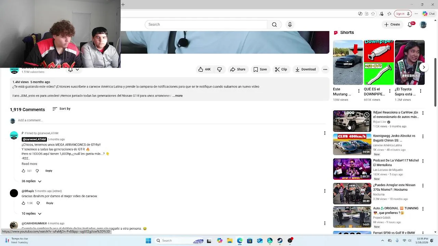
Task: Expand subscription notification dropdown chevron
Action: coord(77,70)
